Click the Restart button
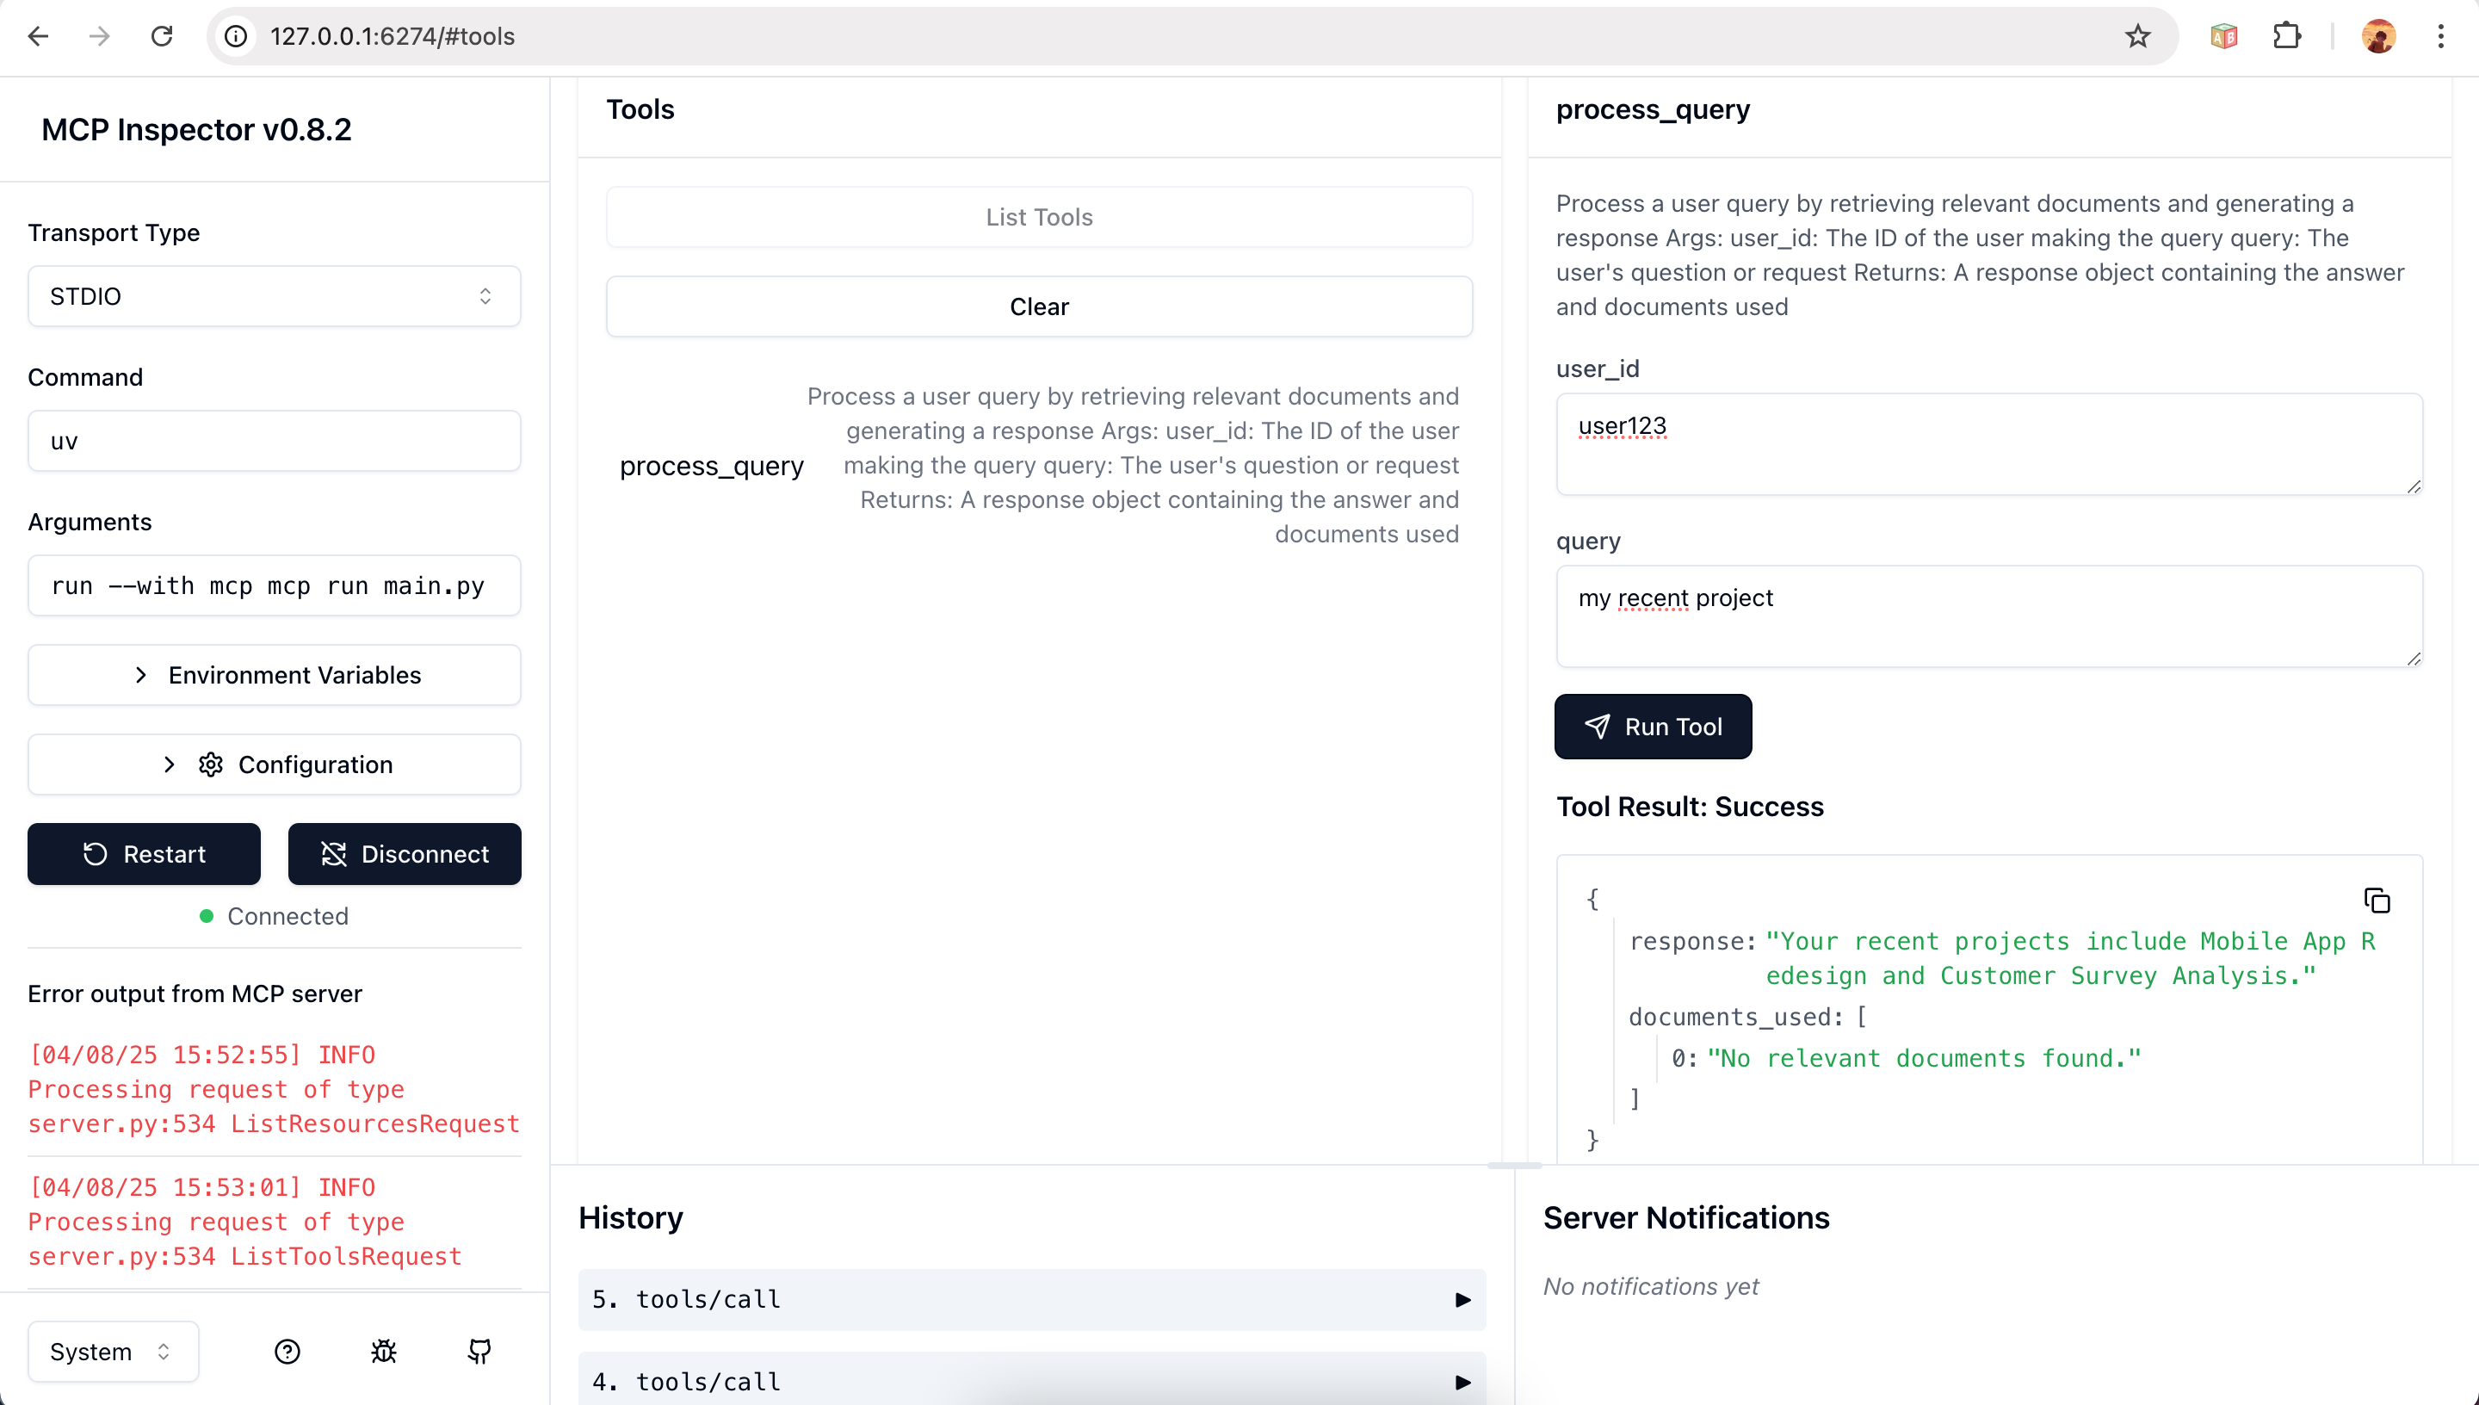2479x1405 pixels. tap(144, 854)
